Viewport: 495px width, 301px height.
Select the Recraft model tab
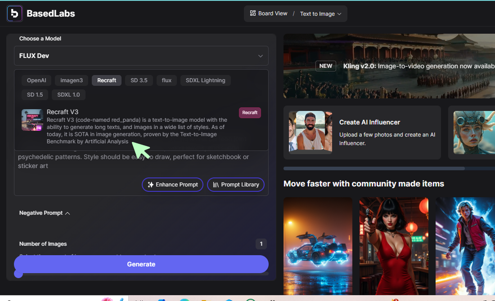coord(107,80)
